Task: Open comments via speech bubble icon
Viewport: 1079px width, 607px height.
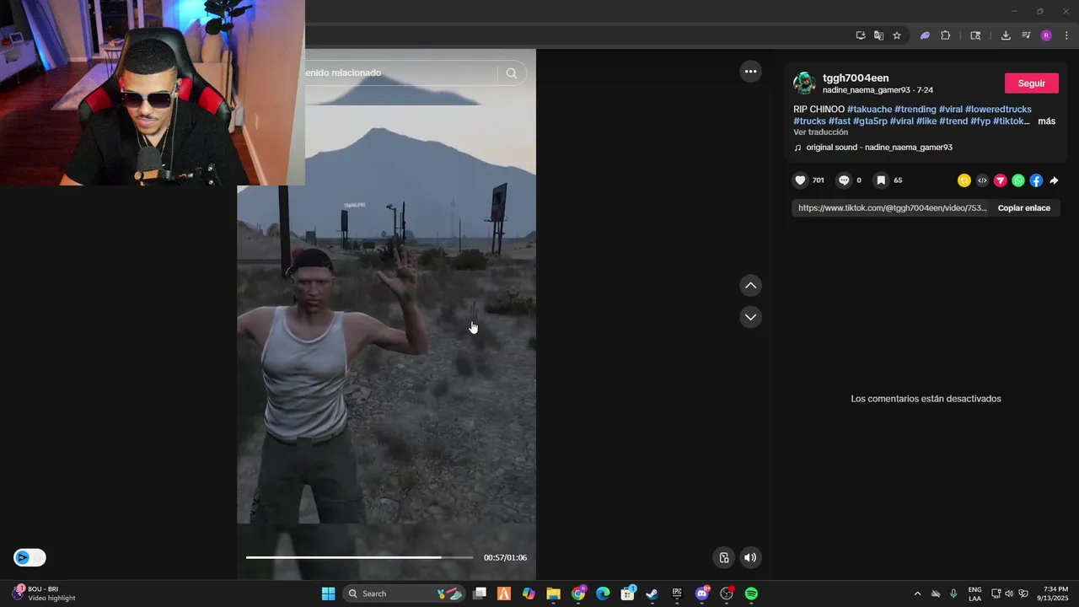Action: [x=844, y=180]
